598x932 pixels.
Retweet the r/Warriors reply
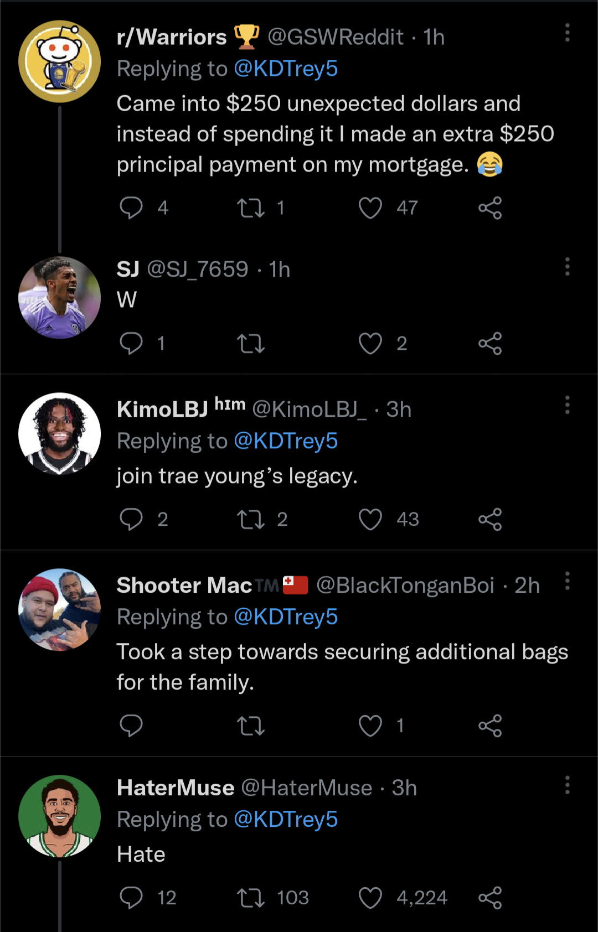click(251, 208)
